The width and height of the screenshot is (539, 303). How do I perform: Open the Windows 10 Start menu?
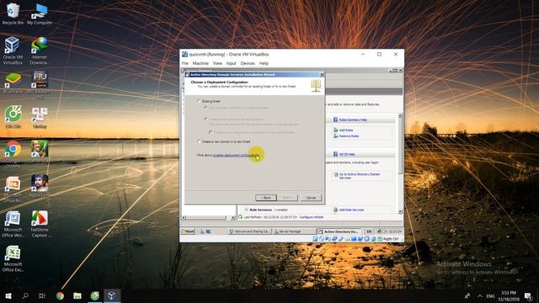pos(8,295)
